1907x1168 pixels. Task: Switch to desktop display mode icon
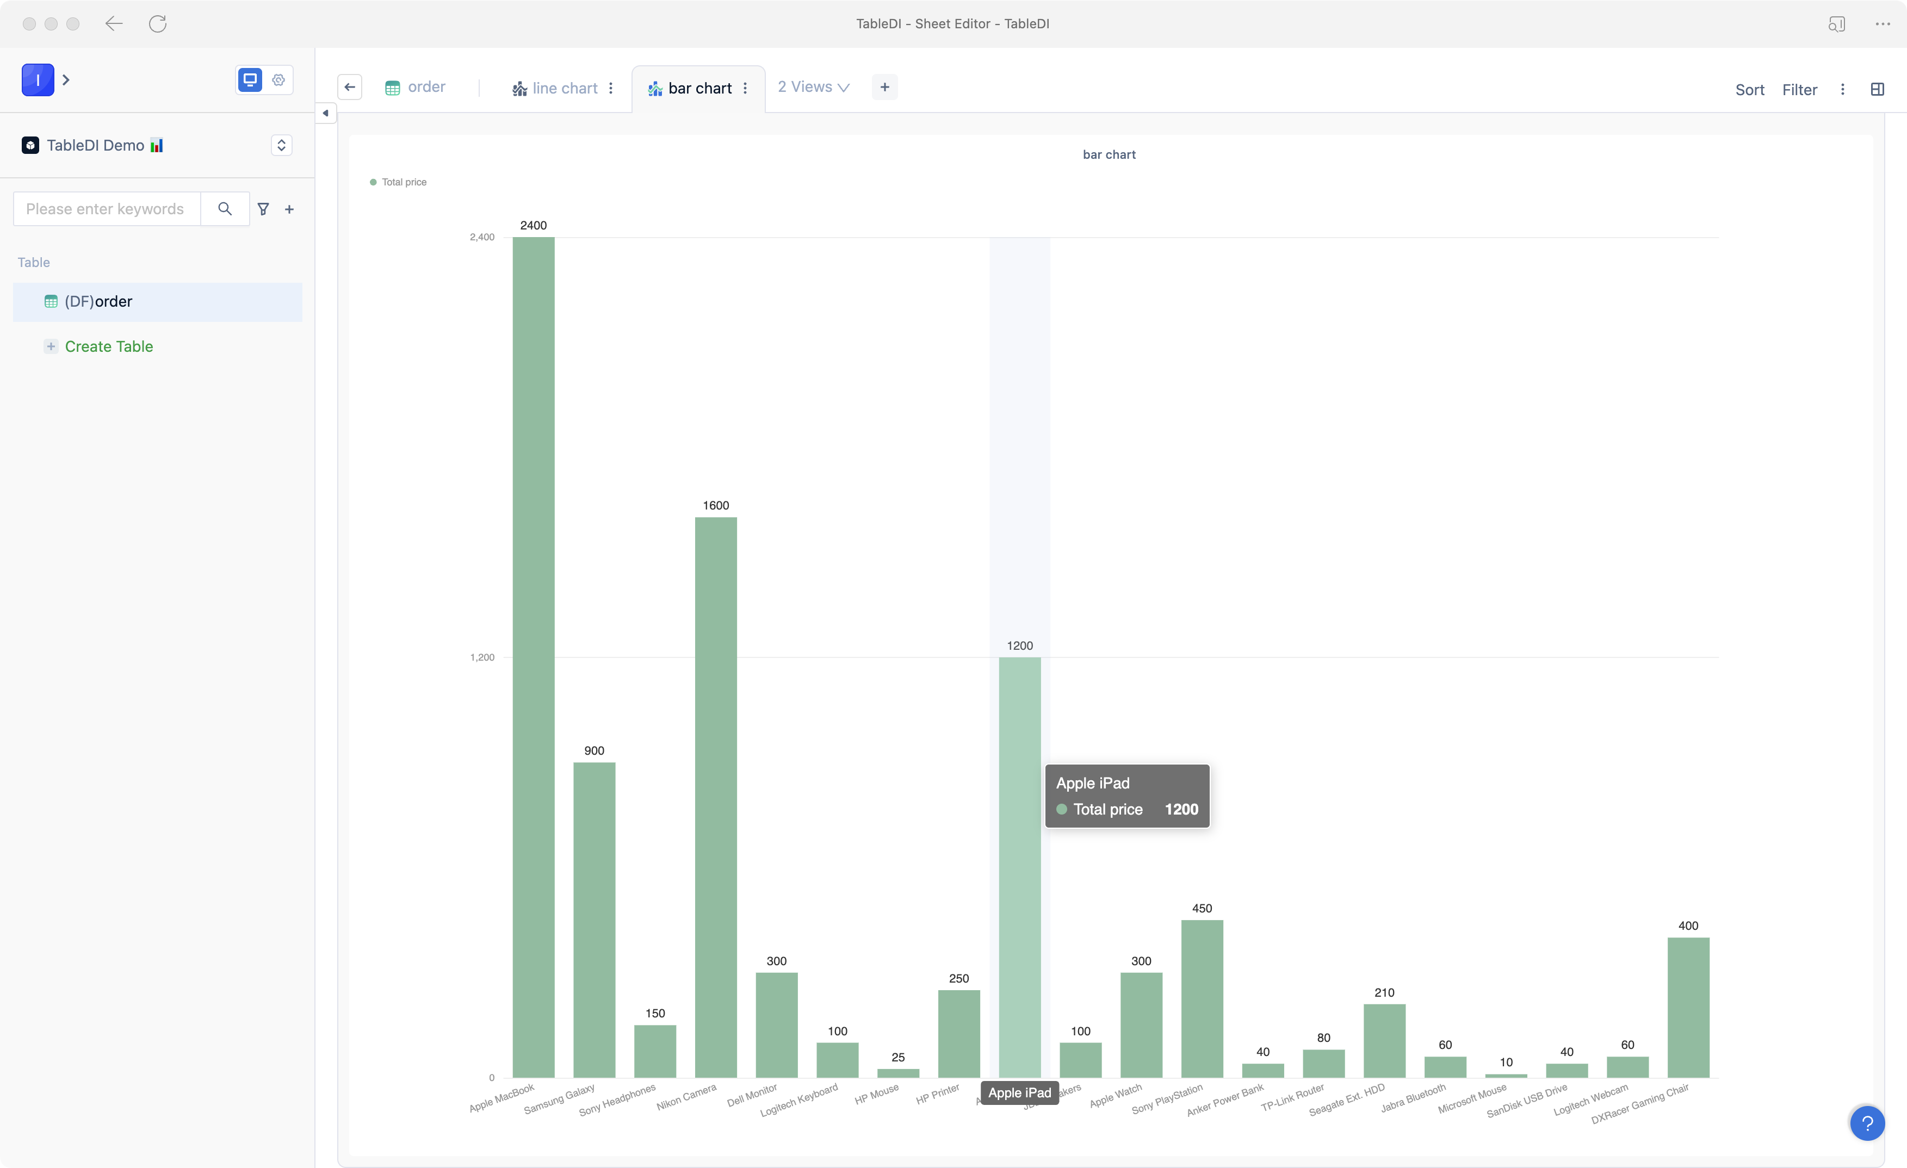click(250, 80)
